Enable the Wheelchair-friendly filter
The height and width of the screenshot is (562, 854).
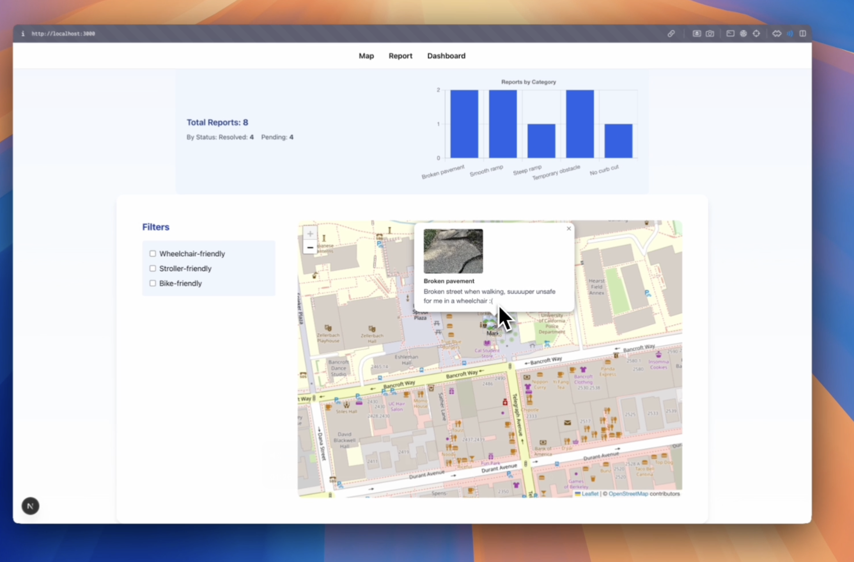pyautogui.click(x=152, y=253)
